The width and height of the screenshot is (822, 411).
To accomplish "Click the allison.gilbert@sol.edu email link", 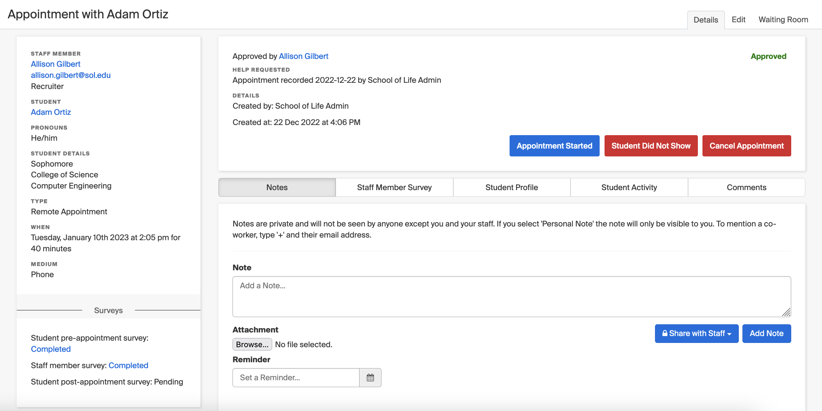I will click(x=71, y=75).
